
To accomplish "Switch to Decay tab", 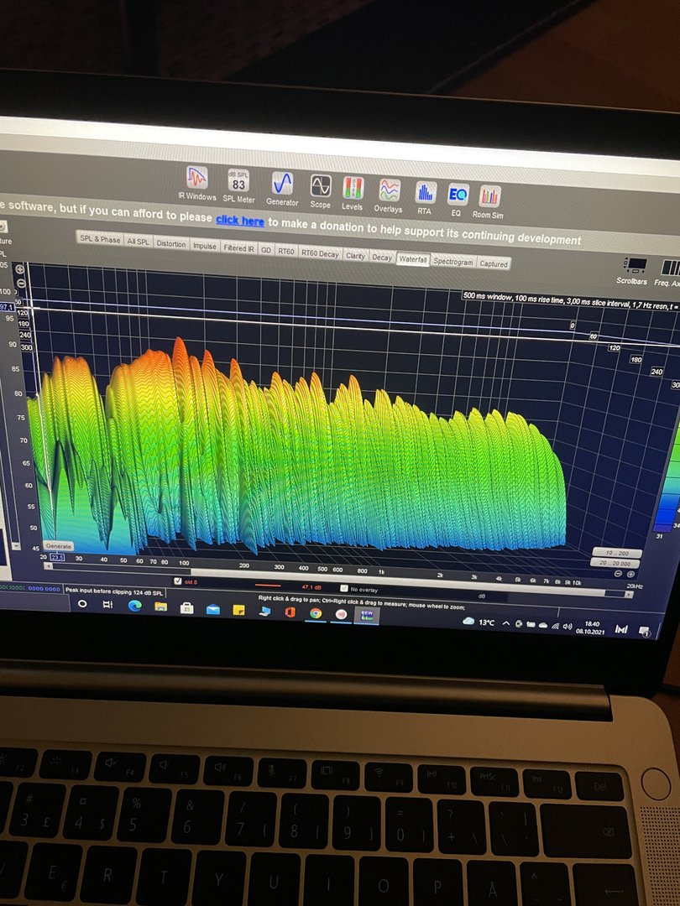I will [x=382, y=258].
